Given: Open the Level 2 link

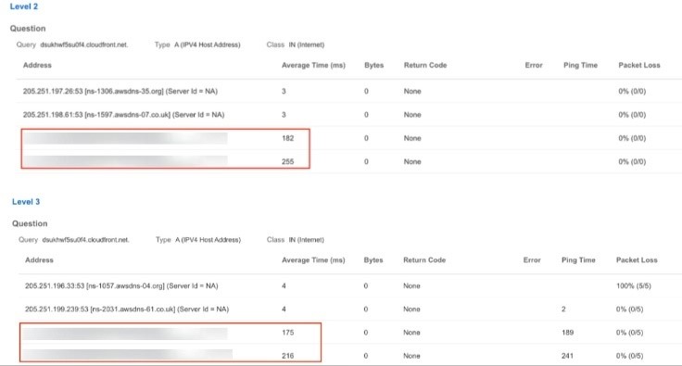Looking at the screenshot, I should click(24, 6).
